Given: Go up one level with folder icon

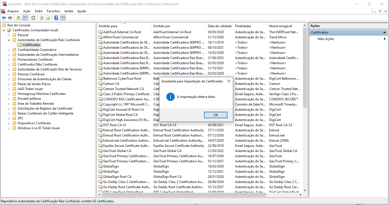Looking at the screenshot, I should [x=19, y=18].
